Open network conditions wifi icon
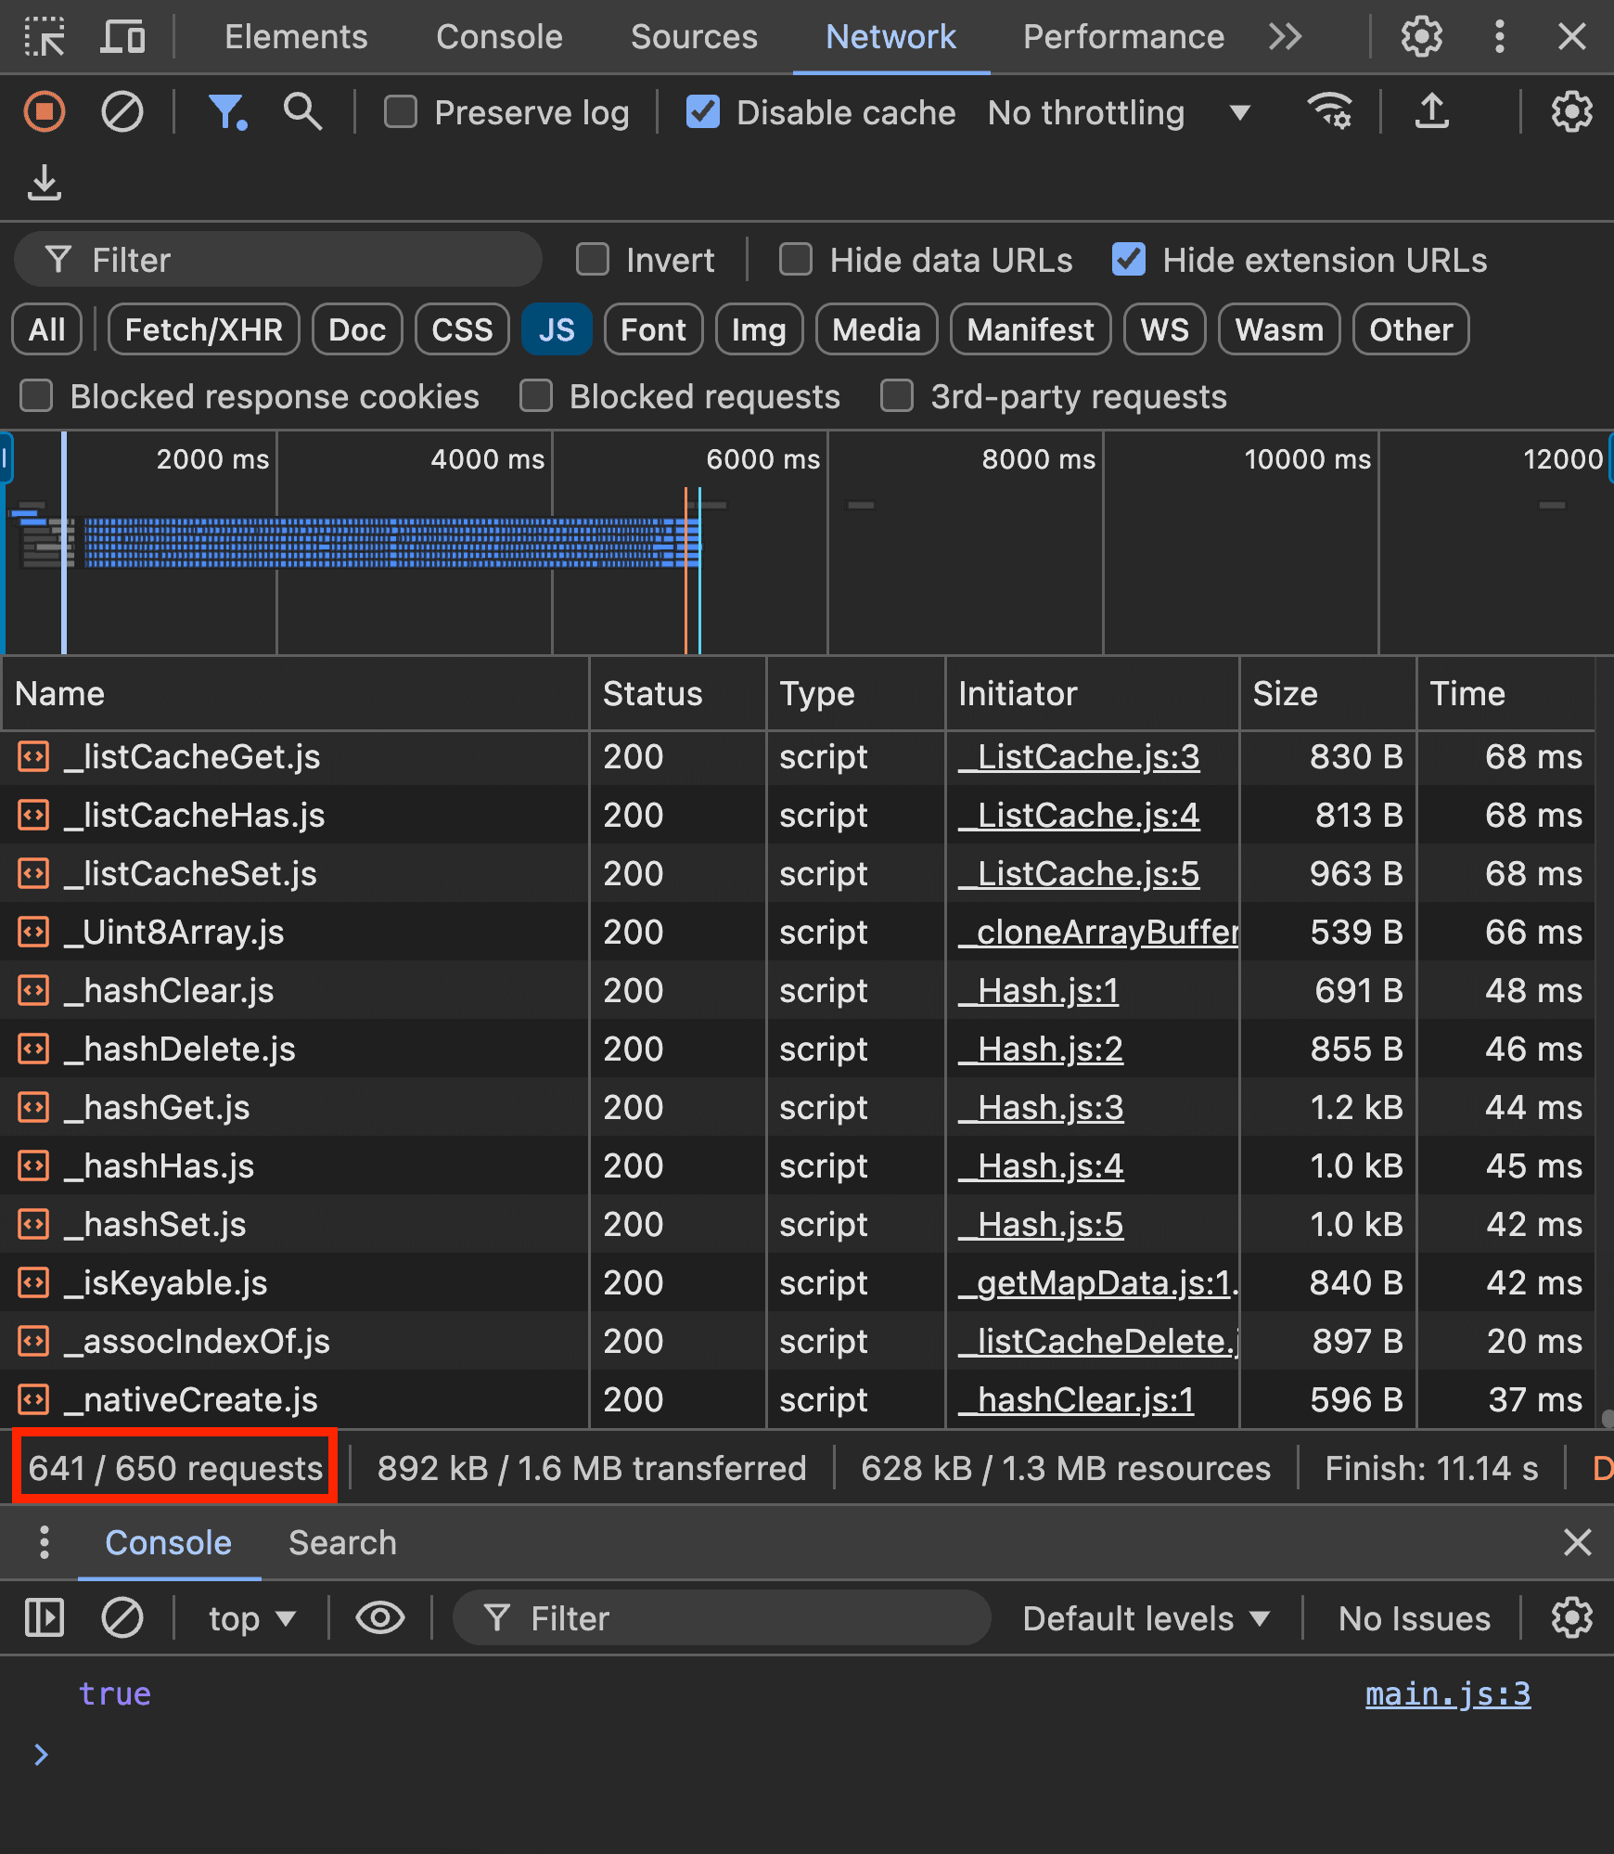This screenshot has height=1854, width=1614. 1329,112
